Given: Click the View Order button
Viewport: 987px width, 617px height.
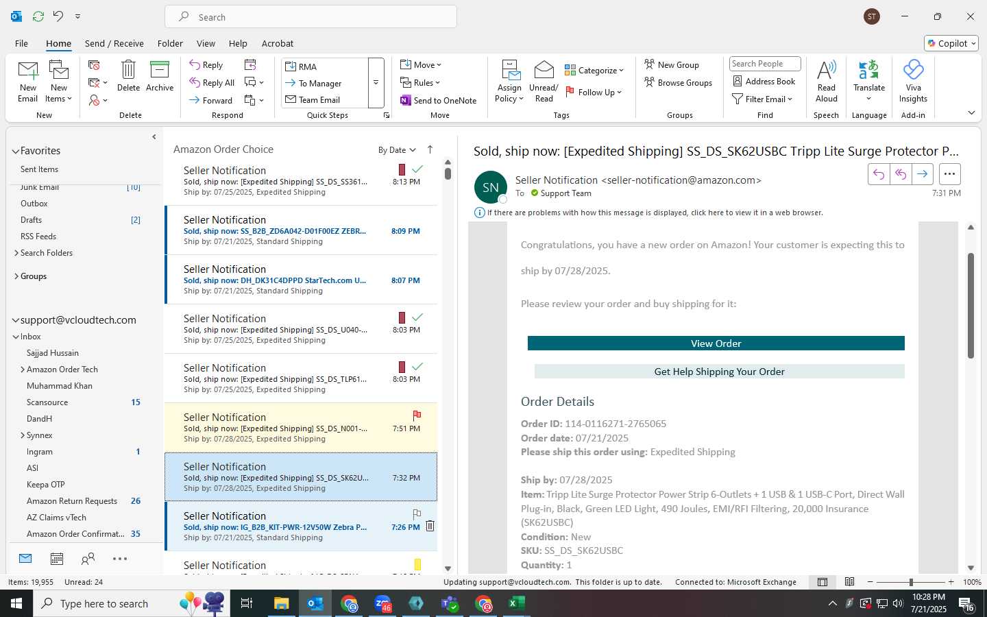Looking at the screenshot, I should 716,343.
